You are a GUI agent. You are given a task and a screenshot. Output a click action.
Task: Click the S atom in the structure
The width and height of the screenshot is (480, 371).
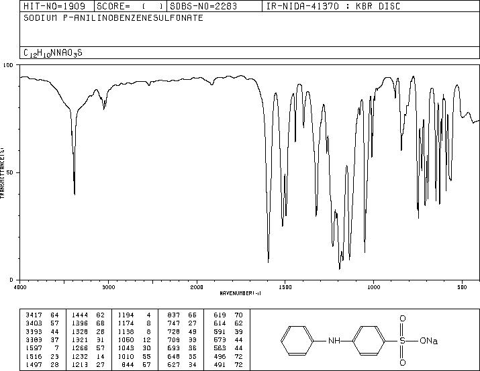pyautogui.click(x=403, y=340)
